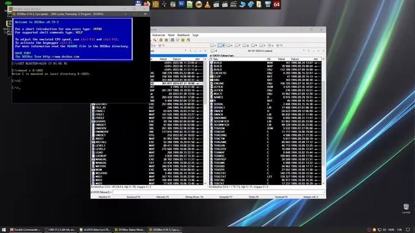This screenshot has width=415, height=233.
Task: Switch to OBS taskbar button
Action: tap(60, 230)
